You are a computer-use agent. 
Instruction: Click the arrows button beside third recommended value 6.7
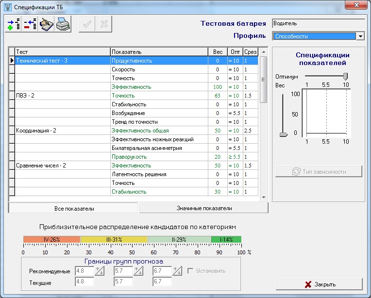[x=177, y=271]
